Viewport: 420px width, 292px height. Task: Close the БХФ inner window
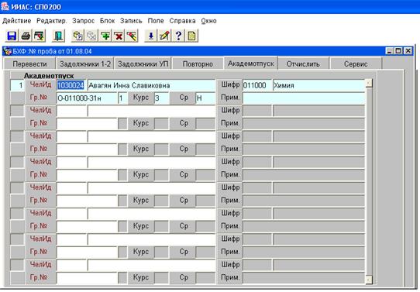(408, 50)
